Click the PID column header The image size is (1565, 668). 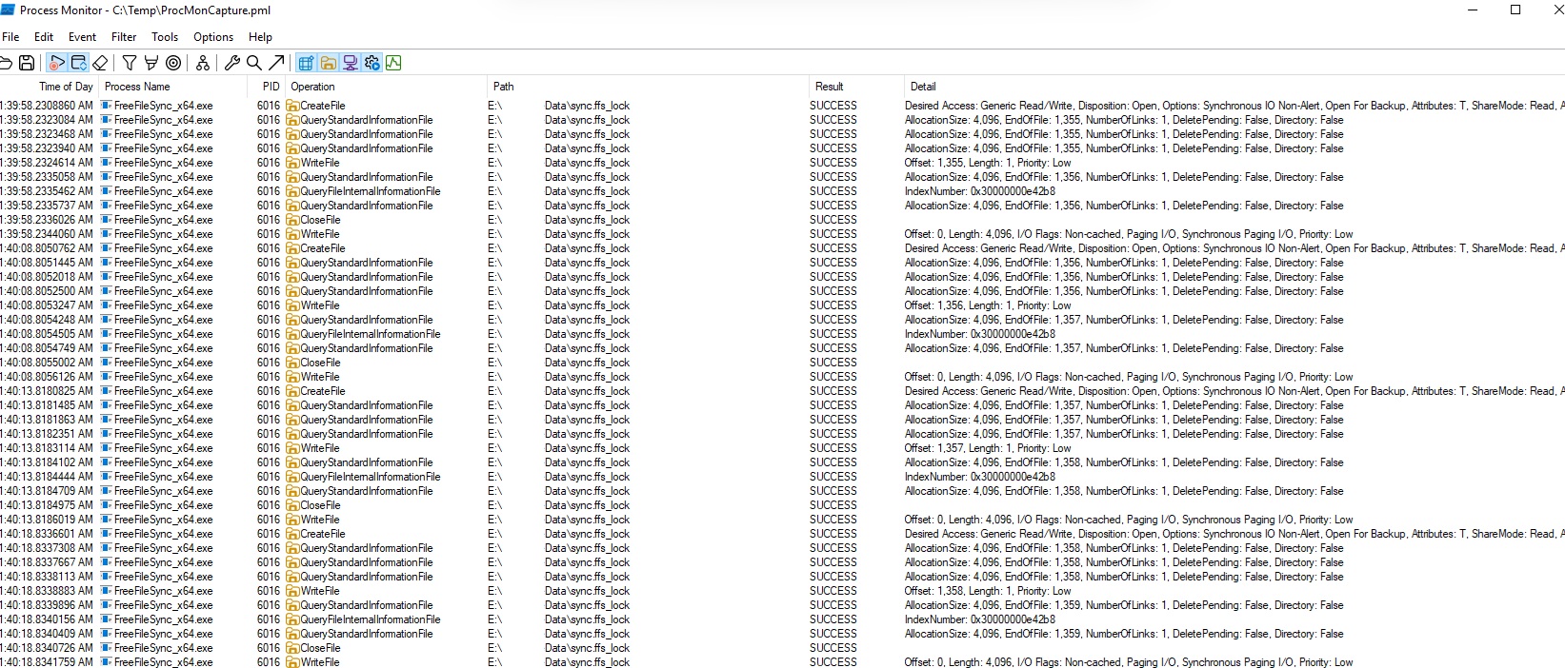point(268,87)
